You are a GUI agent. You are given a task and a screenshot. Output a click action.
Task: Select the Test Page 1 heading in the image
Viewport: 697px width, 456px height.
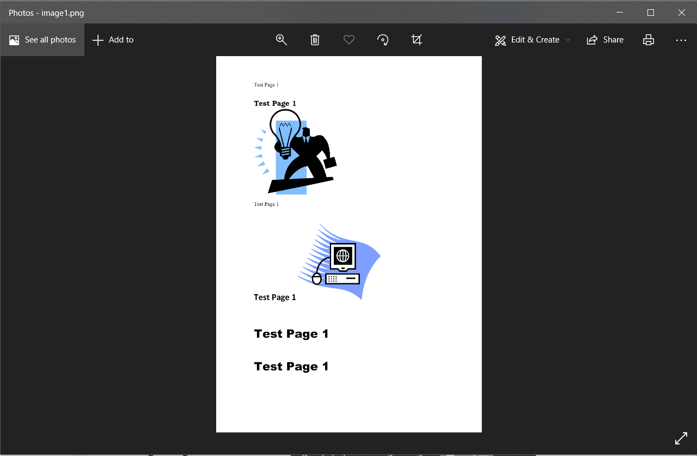291,333
